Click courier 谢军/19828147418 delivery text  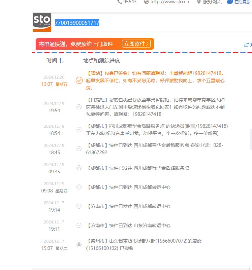(157, 130)
